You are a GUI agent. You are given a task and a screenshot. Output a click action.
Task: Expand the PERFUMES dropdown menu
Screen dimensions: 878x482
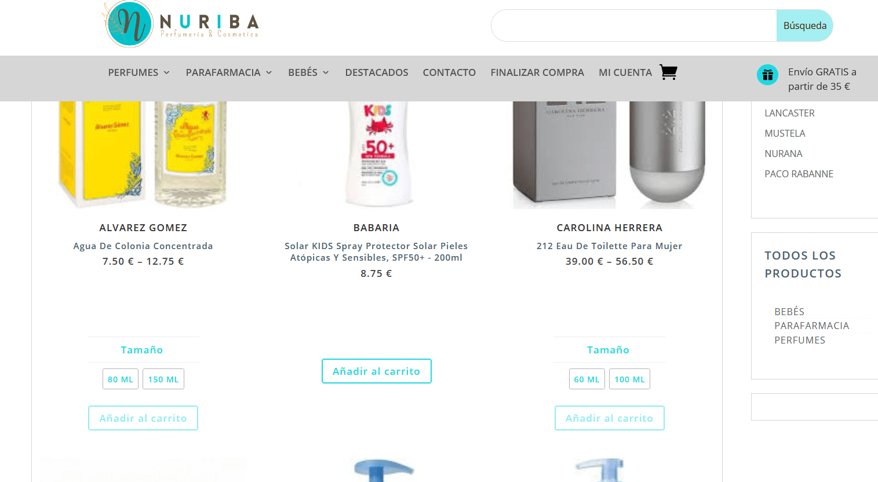[139, 72]
